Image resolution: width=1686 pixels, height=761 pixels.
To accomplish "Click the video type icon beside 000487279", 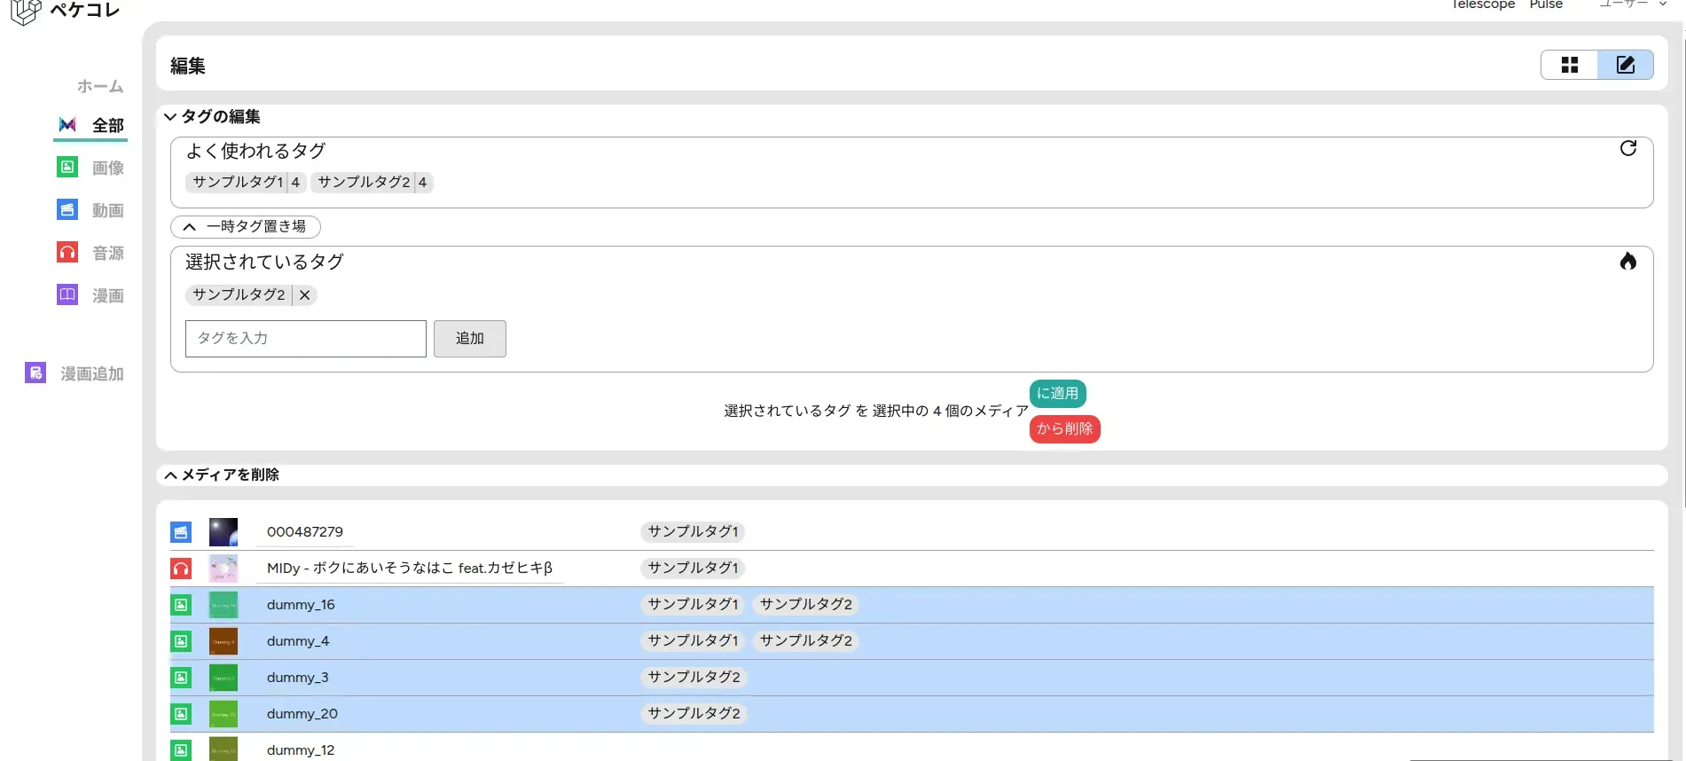I will [x=181, y=532].
